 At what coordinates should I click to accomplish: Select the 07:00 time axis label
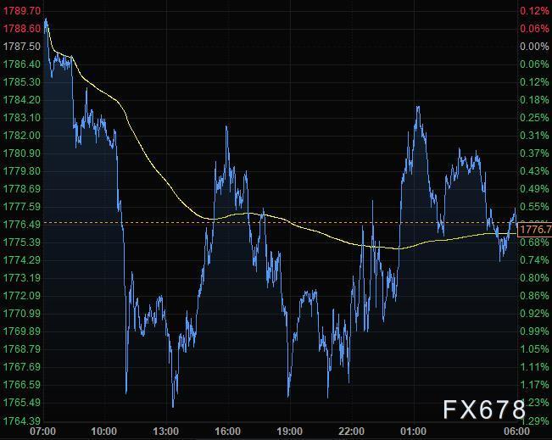pyautogui.click(x=42, y=431)
